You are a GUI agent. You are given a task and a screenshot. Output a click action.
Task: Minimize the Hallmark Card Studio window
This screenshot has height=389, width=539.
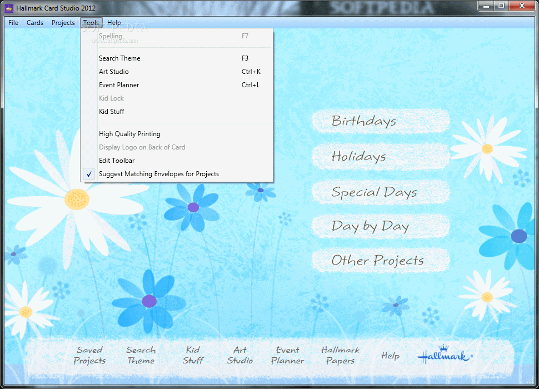(x=486, y=6)
